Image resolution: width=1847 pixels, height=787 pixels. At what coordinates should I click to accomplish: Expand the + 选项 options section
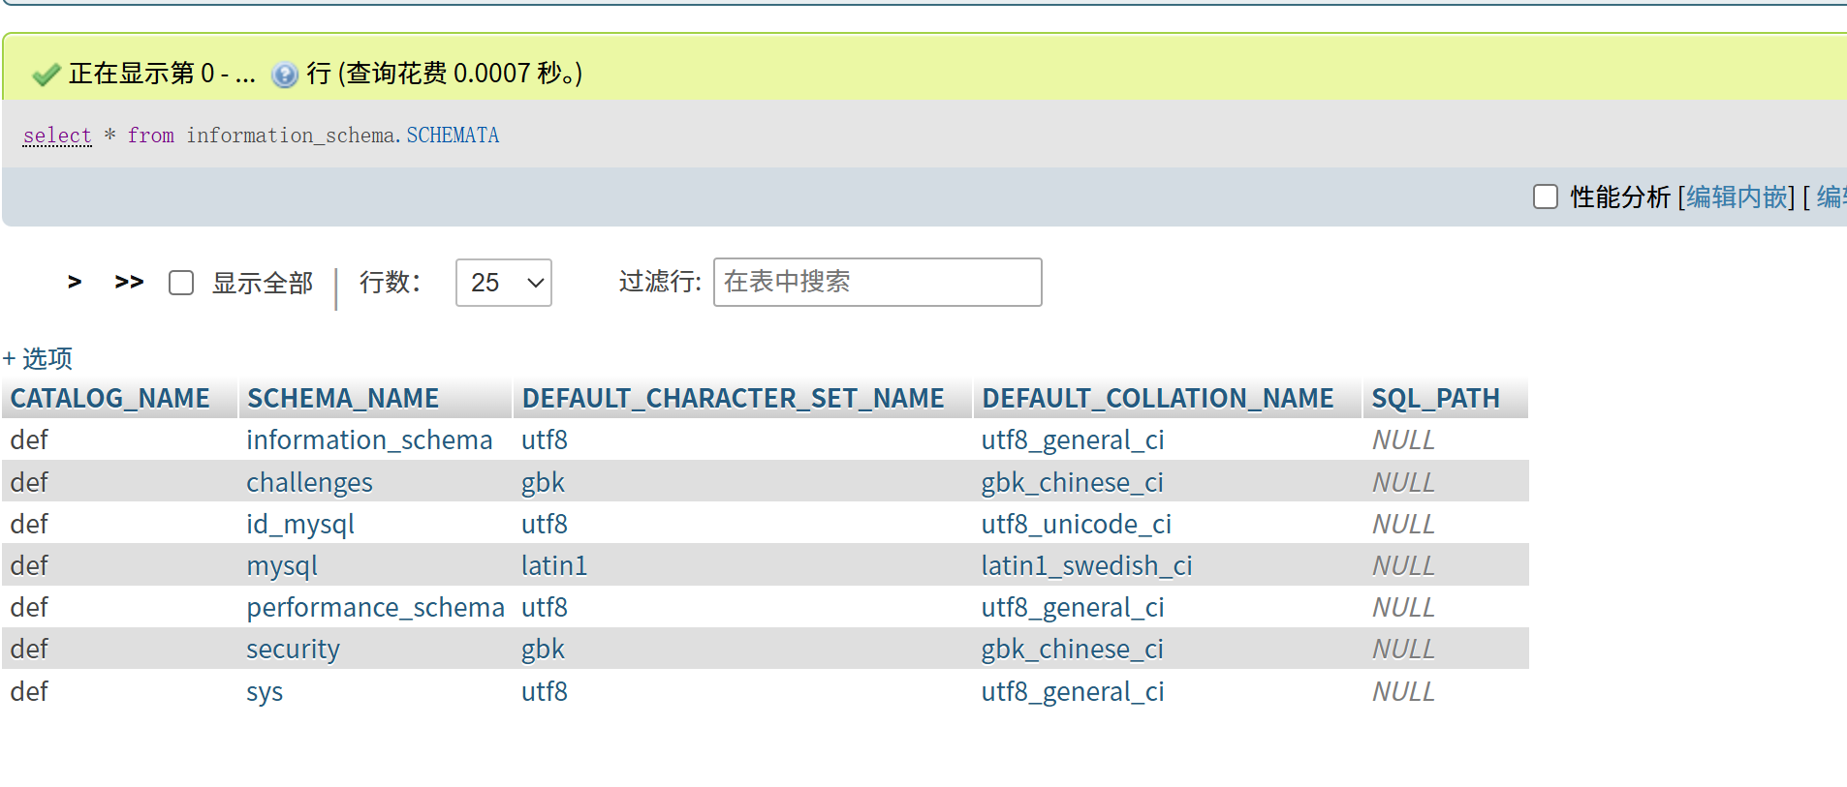click(38, 358)
